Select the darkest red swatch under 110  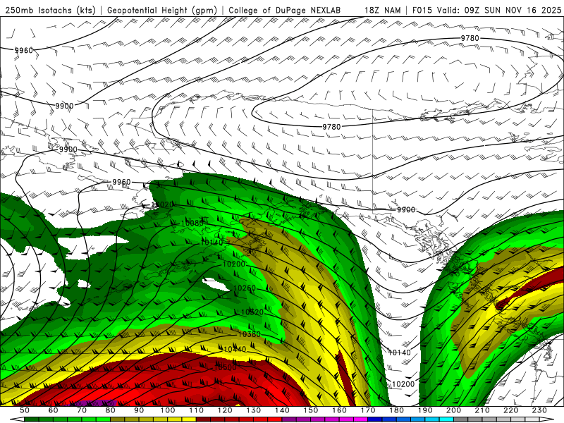[203, 419]
